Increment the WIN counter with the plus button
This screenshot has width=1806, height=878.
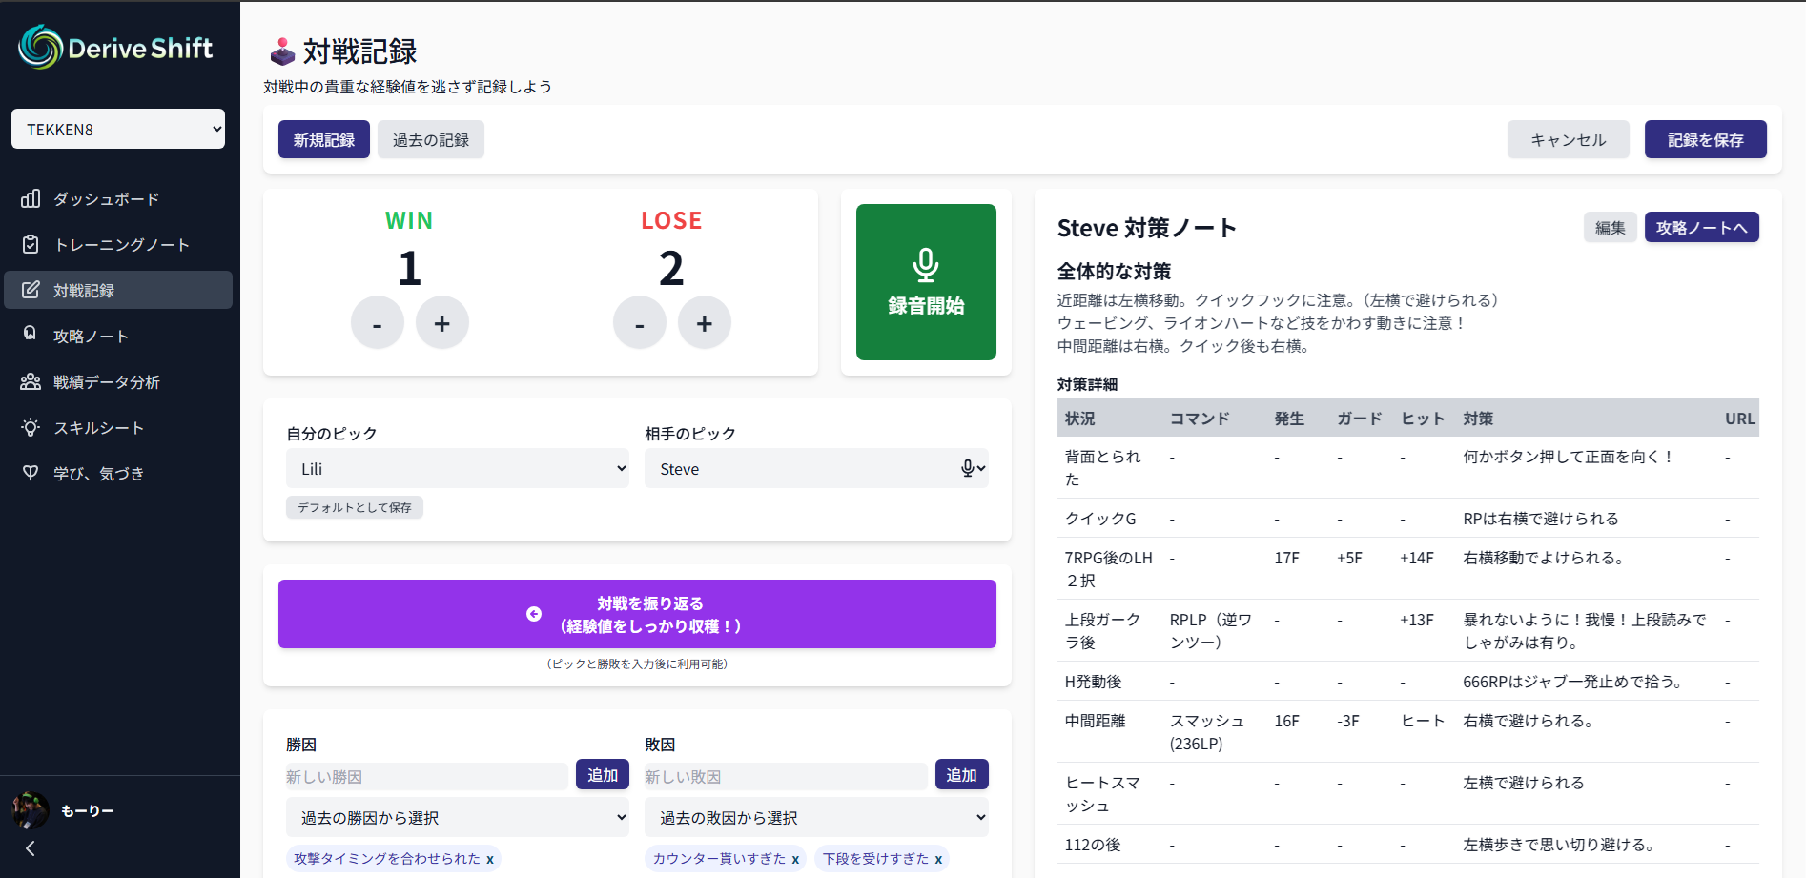[x=441, y=322]
